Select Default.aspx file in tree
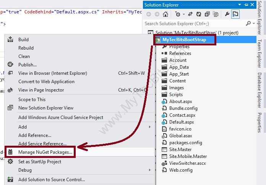Image resolution: width=266 pixels, height=185 pixels. [x=182, y=122]
